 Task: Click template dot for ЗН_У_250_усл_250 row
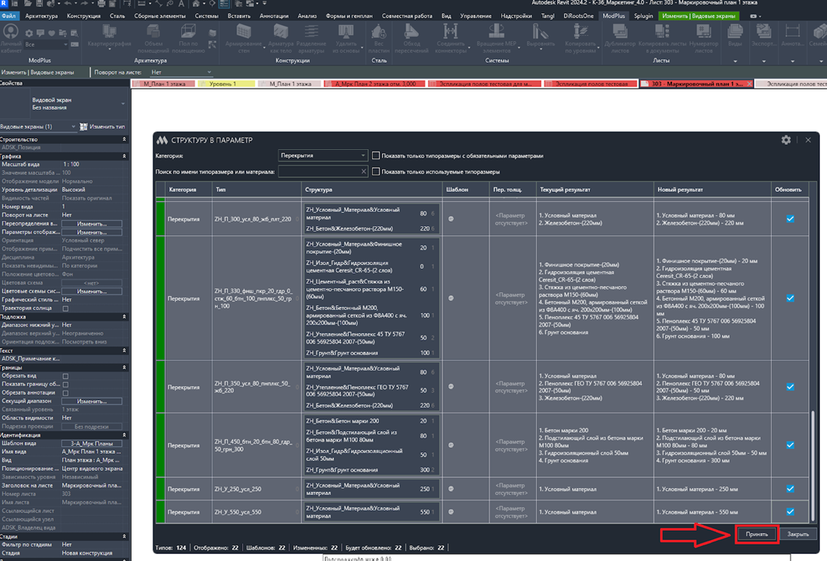coord(451,489)
